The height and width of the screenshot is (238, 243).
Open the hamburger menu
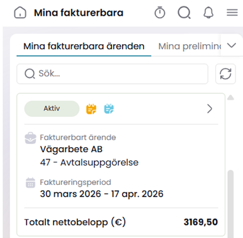(x=232, y=13)
